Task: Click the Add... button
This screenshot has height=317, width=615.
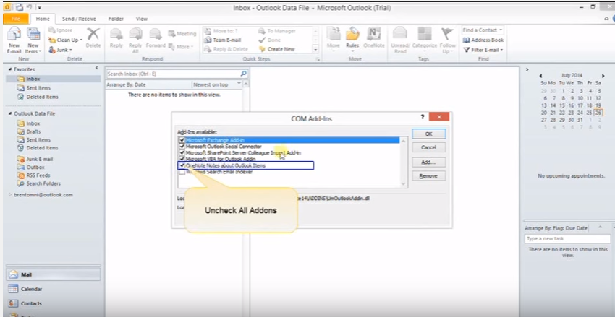Action: [429, 162]
